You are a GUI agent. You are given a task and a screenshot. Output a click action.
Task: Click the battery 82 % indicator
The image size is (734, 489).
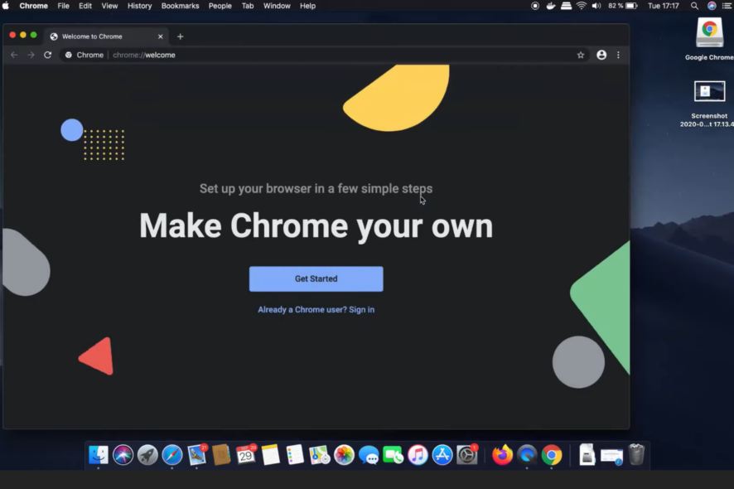pyautogui.click(x=623, y=6)
